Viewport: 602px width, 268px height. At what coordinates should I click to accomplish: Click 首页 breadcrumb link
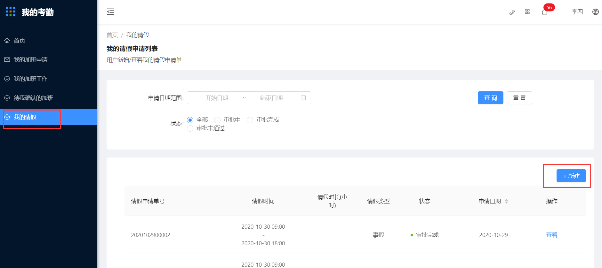(112, 35)
